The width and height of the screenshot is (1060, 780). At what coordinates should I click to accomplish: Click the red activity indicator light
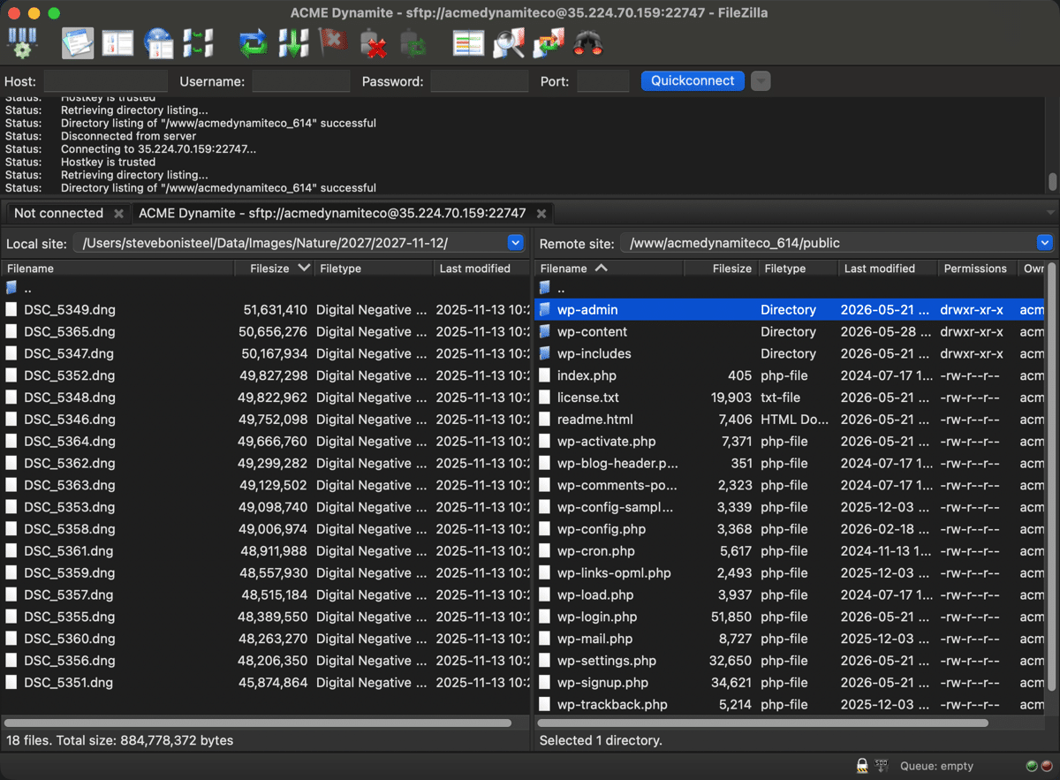pyautogui.click(x=1045, y=766)
